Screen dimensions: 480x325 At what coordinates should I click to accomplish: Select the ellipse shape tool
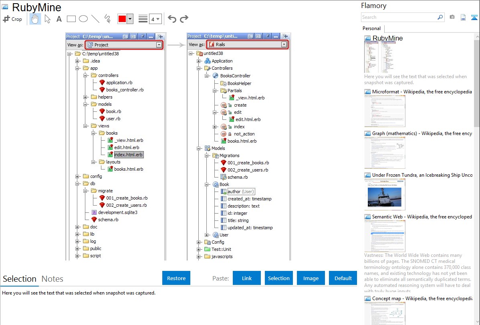pos(83,19)
